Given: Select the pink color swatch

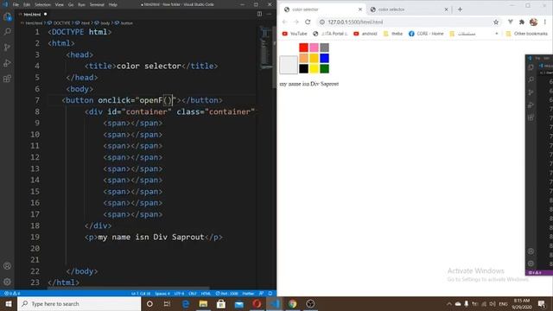Looking at the screenshot, I should [314, 48].
